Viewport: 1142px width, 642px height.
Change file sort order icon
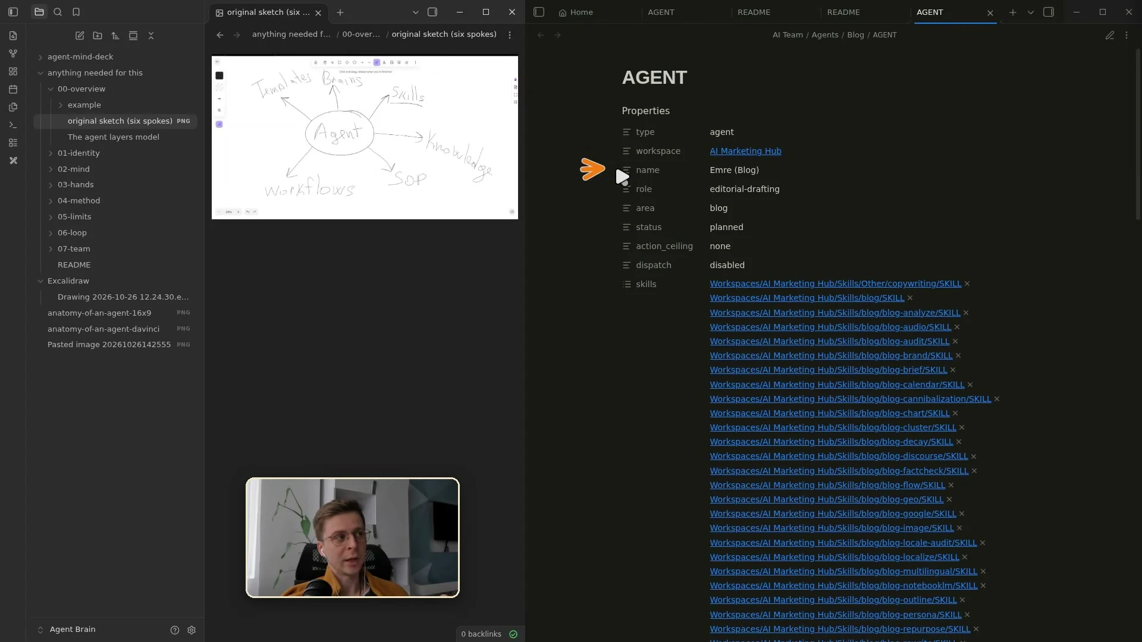115,36
